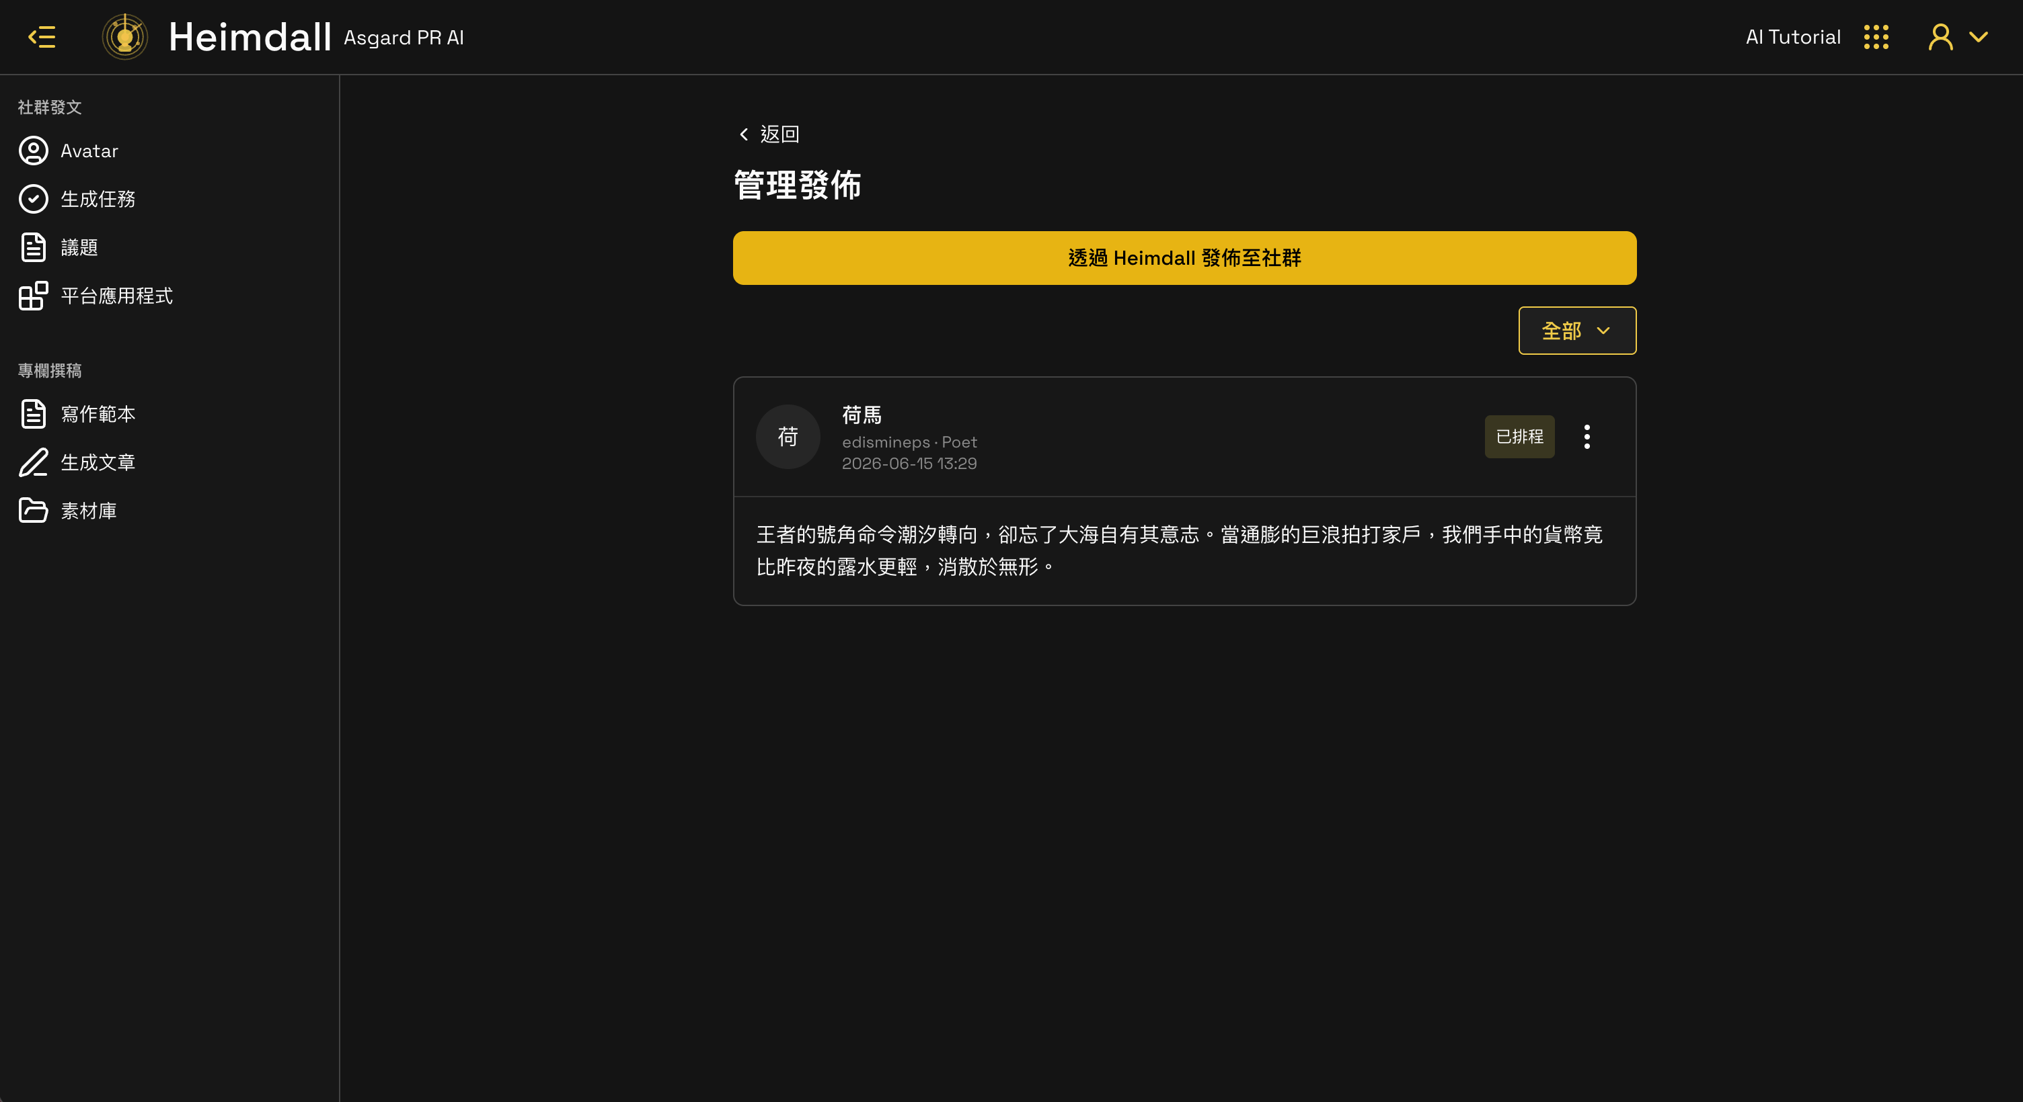Image resolution: width=2023 pixels, height=1102 pixels.
Task: Click the 平台應用程式 apps icon
Action: click(x=33, y=296)
